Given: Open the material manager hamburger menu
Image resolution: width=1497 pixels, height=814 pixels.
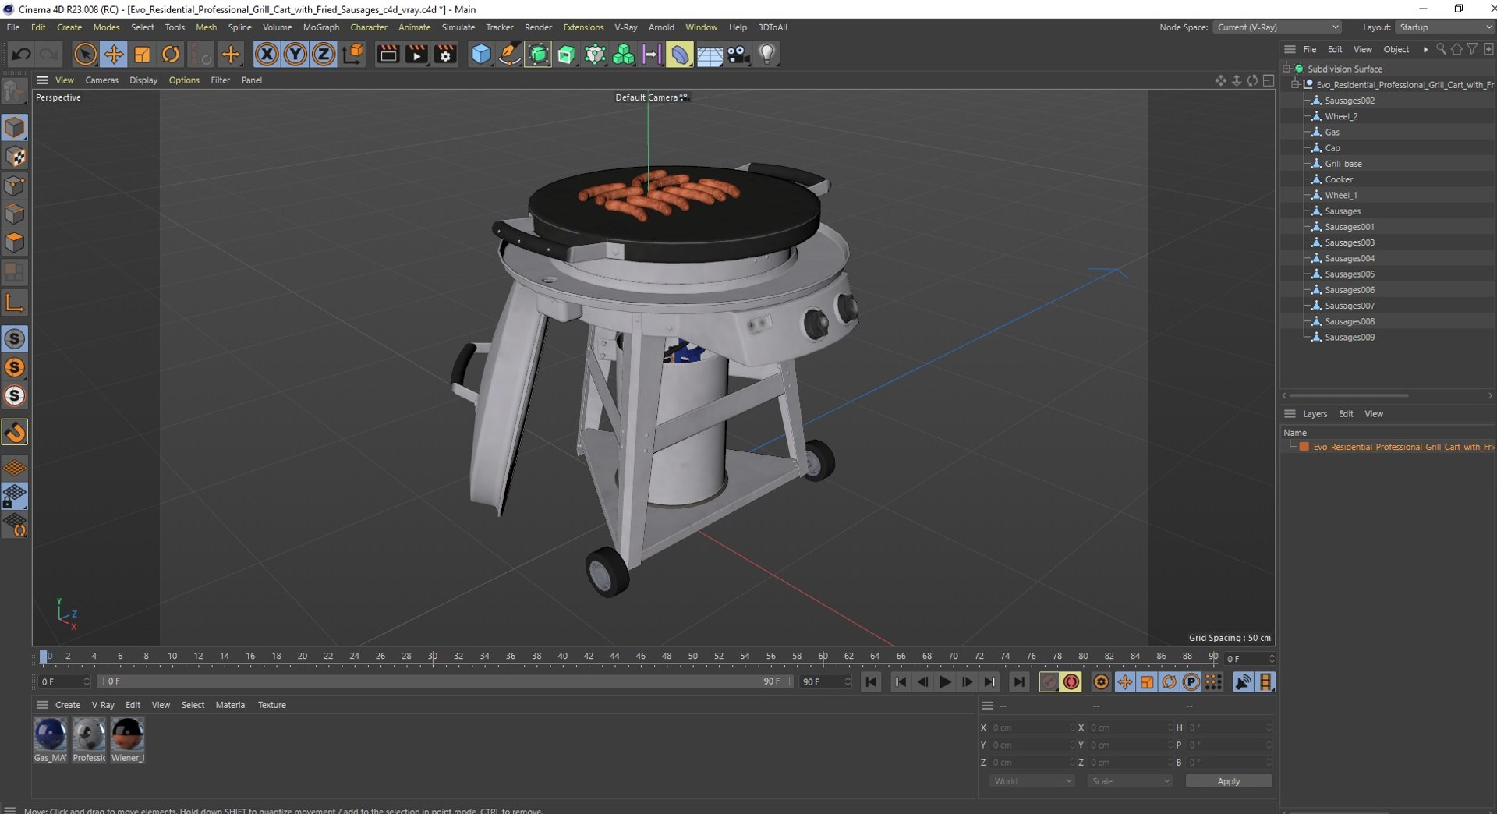Looking at the screenshot, I should pyautogui.click(x=42, y=705).
